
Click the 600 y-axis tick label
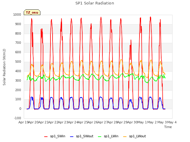[x=18, y=52]
